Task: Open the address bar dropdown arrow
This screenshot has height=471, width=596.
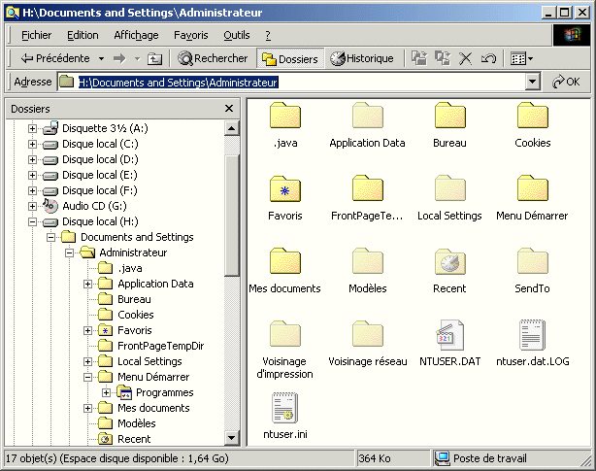Action: click(532, 83)
